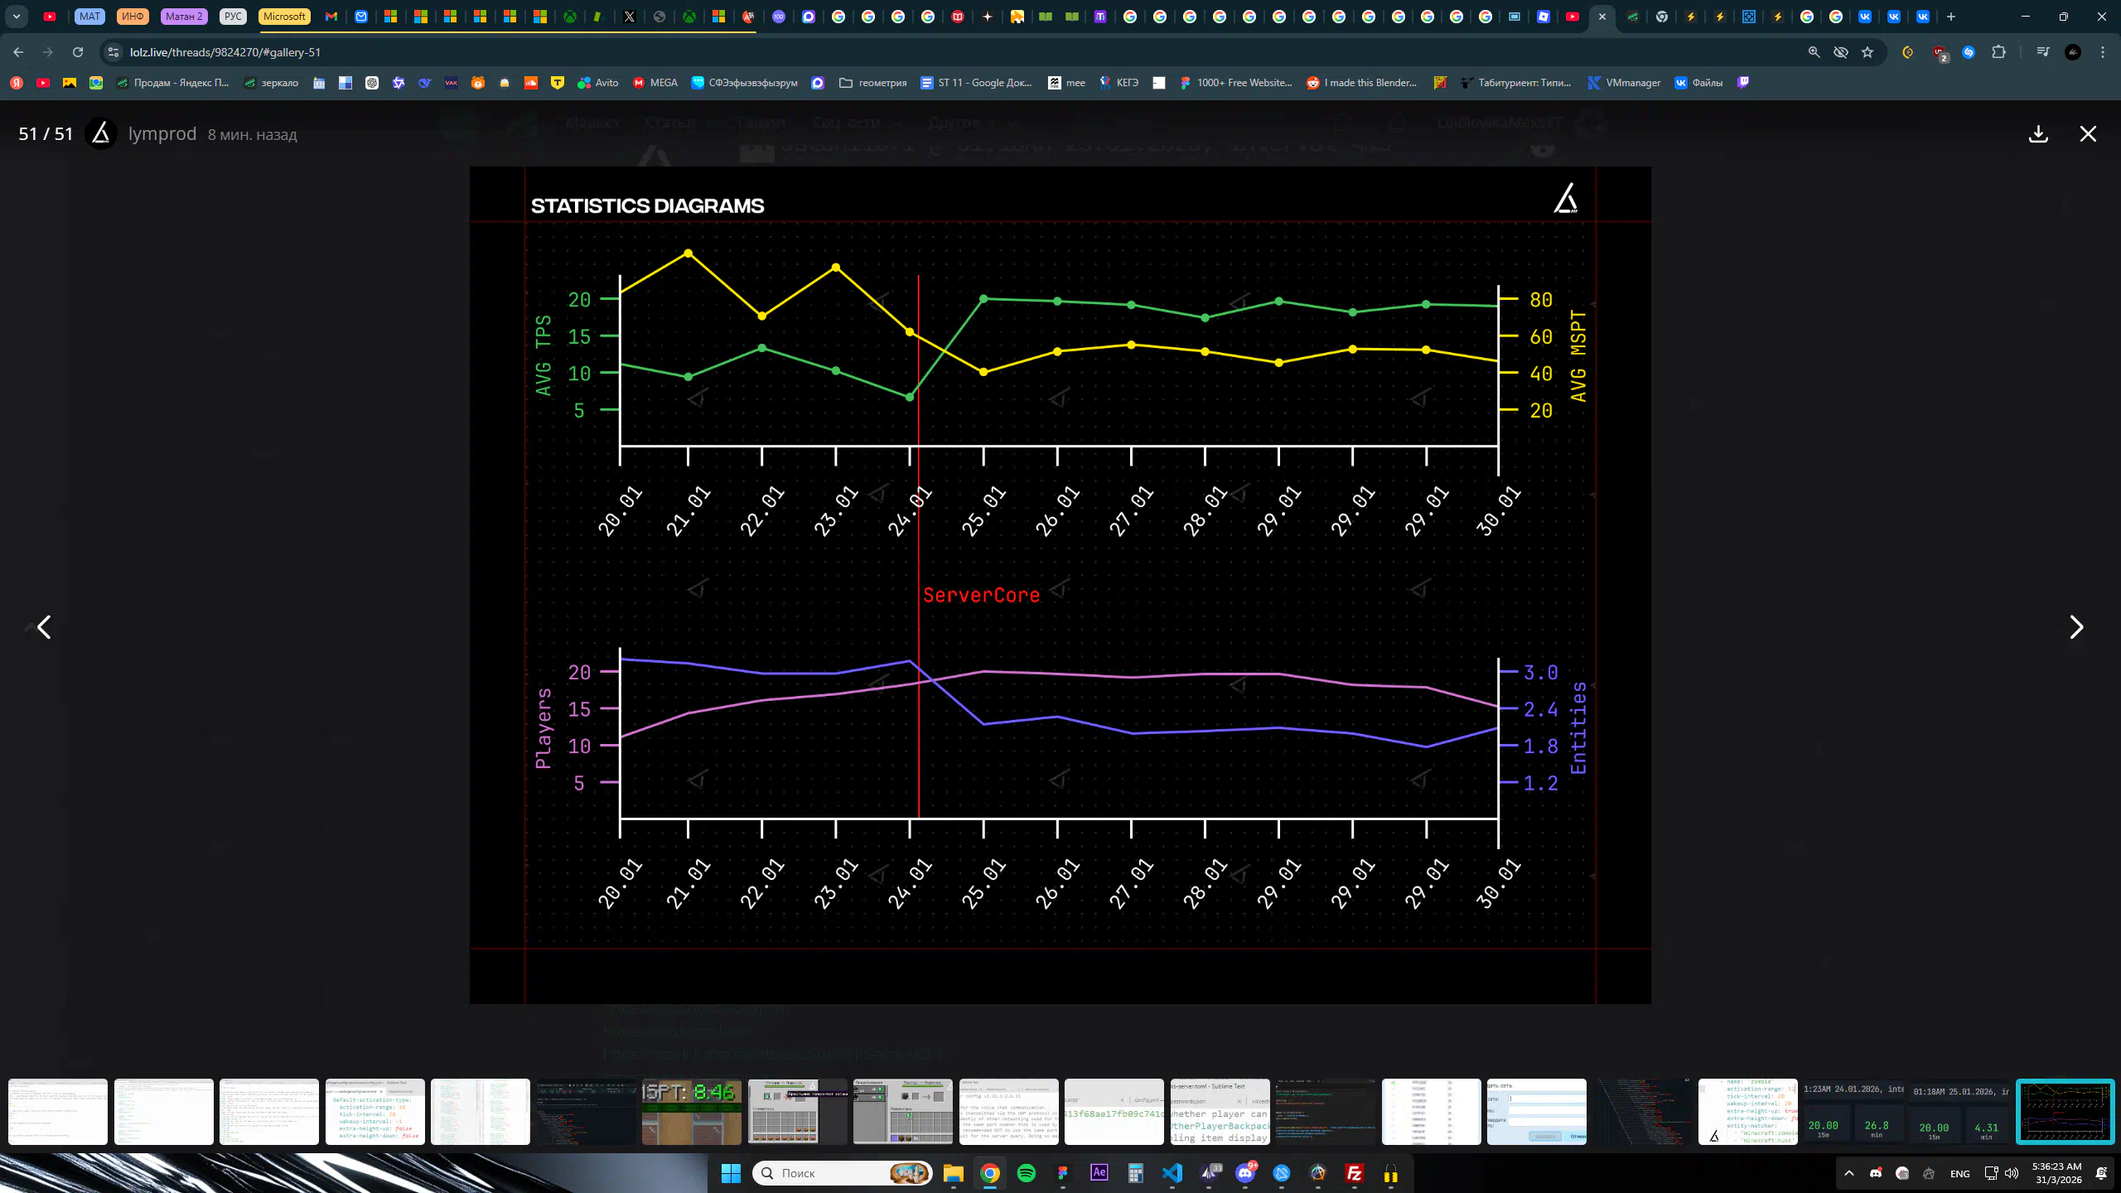The width and height of the screenshot is (2121, 1193).
Task: Toggle the crossed-eye tracking protection icon
Action: click(1841, 52)
